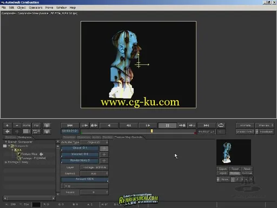
Task: Toggle the Composite visibility box in workspace
Action: pos(5,146)
